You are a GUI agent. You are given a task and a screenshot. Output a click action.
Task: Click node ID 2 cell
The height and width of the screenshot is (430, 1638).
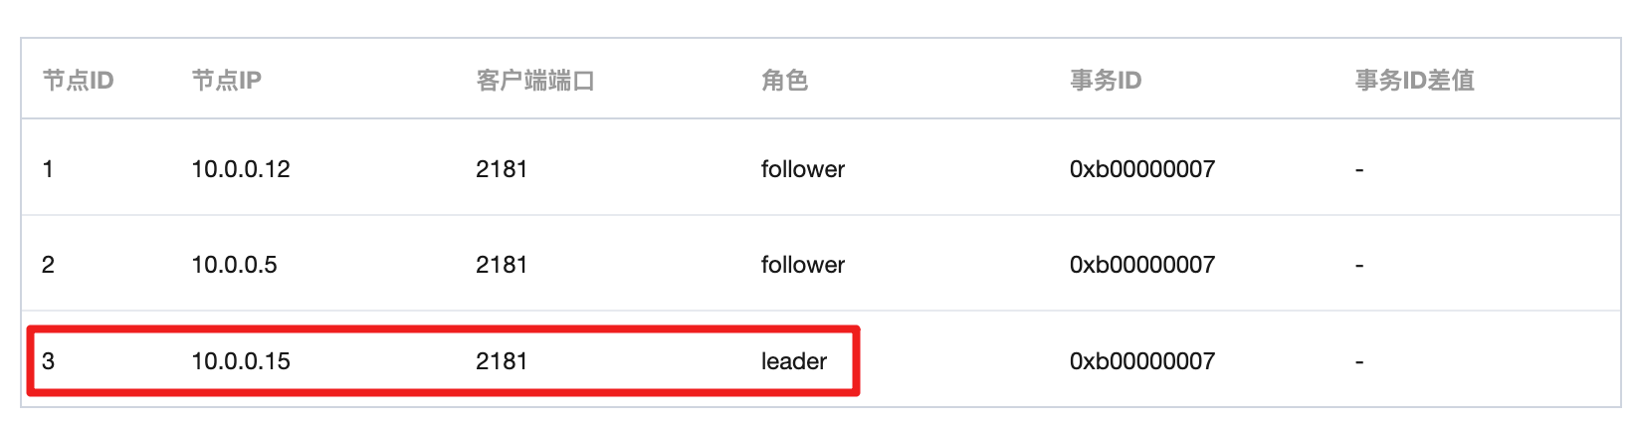(x=48, y=265)
